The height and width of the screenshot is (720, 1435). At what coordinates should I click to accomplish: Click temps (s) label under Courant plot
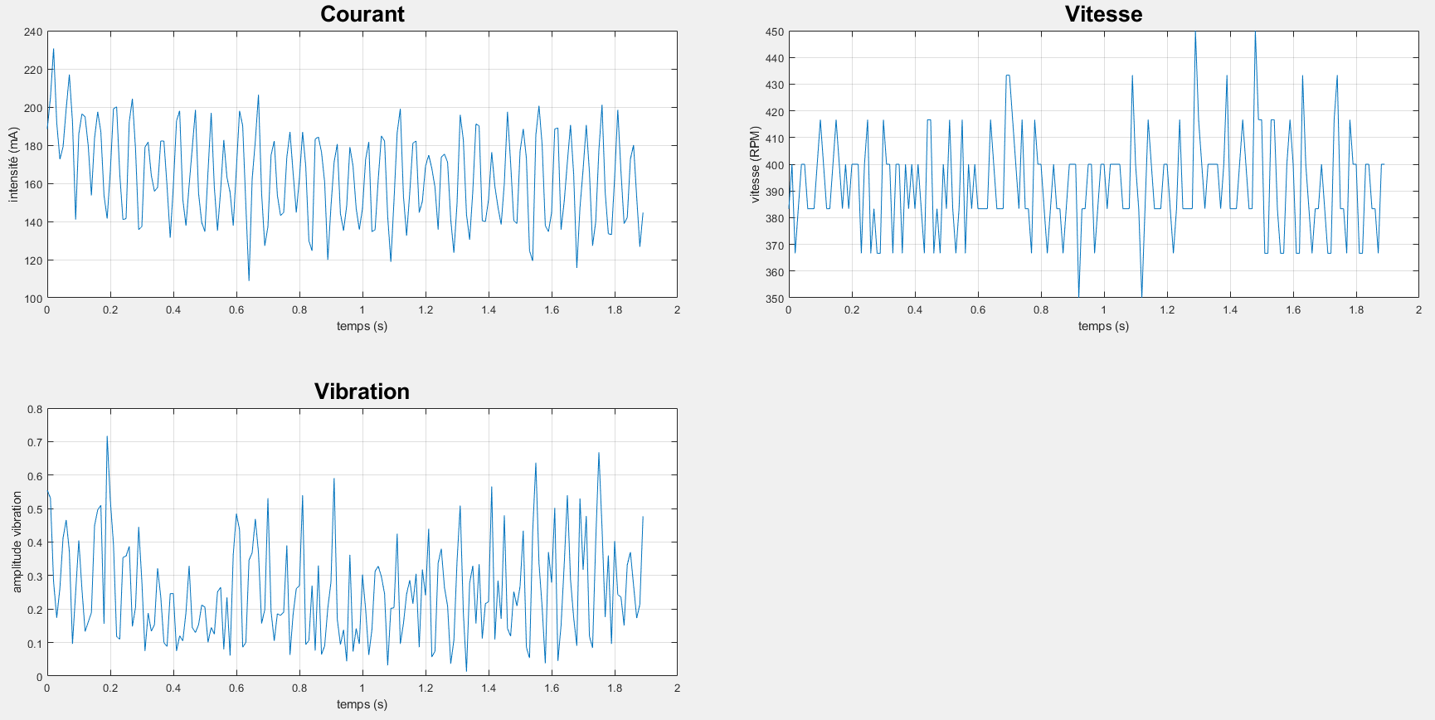click(362, 326)
